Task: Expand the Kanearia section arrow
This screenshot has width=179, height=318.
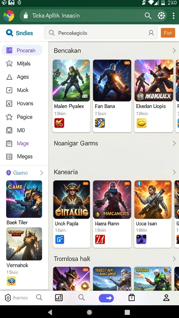Action: tap(174, 172)
